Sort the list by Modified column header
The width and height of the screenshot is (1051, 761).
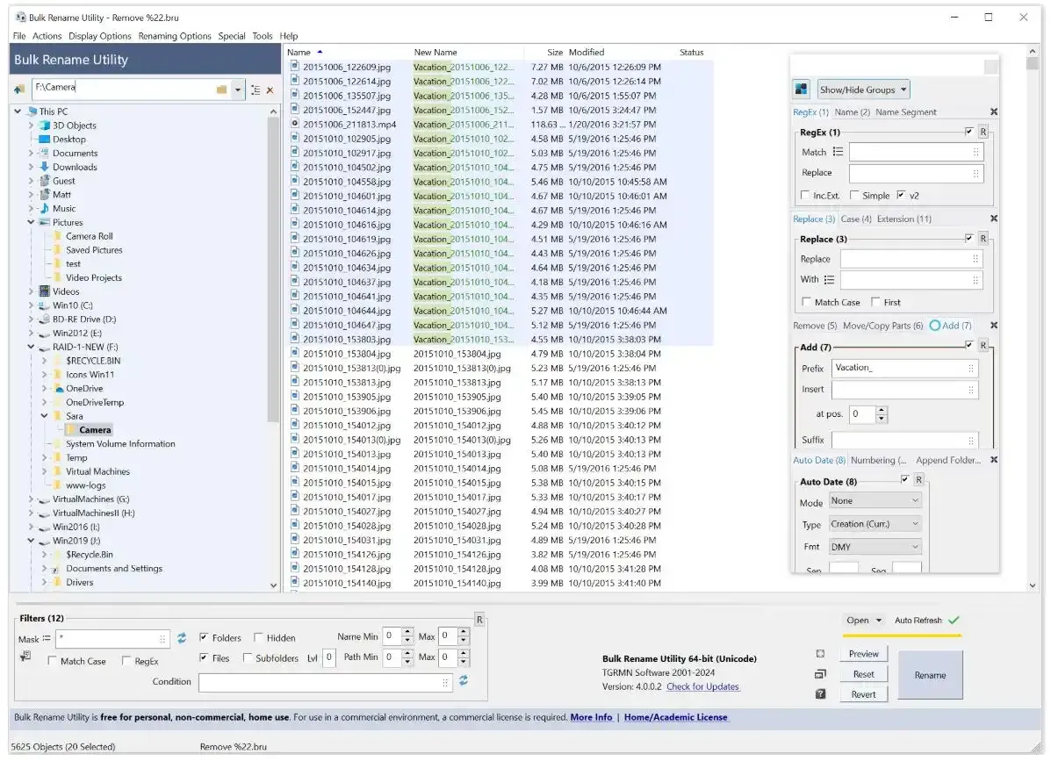587,53
